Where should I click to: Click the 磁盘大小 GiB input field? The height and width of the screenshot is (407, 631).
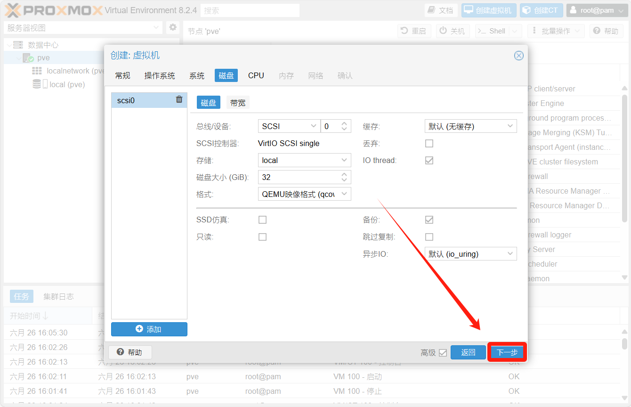[298, 178]
